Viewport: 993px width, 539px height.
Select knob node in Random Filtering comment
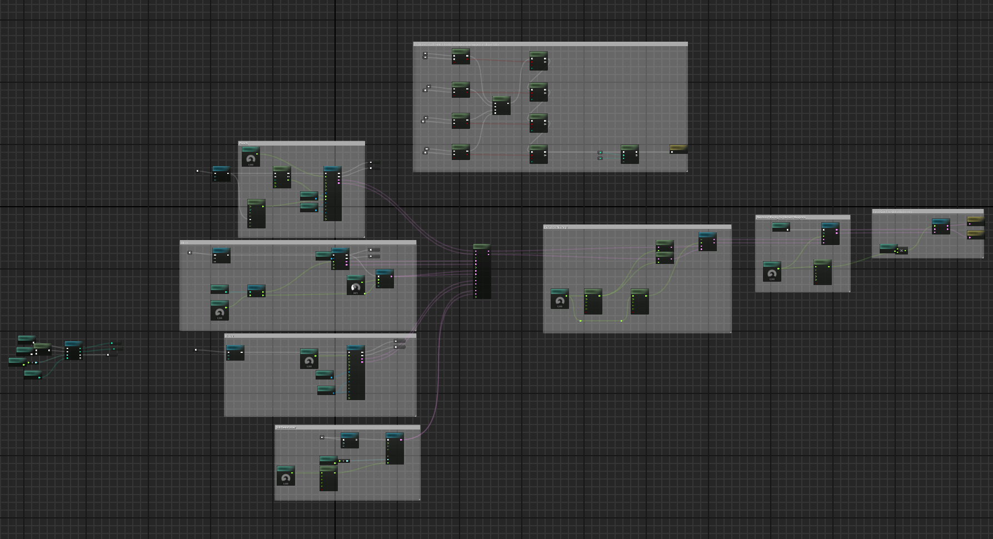click(x=772, y=271)
